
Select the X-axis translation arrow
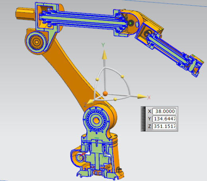tap(142, 96)
